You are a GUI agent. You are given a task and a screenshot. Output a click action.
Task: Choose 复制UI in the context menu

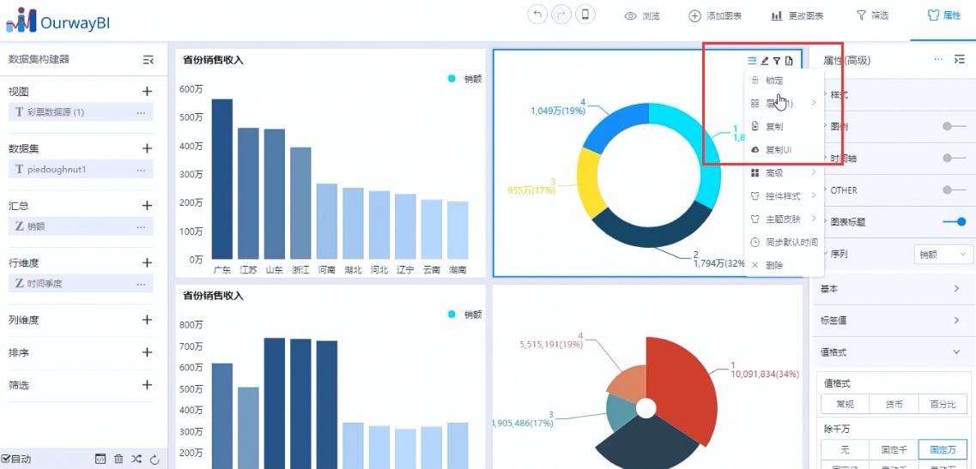pyautogui.click(x=785, y=149)
